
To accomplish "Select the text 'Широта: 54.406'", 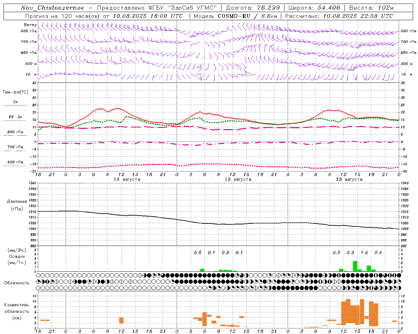I will point(314,8).
